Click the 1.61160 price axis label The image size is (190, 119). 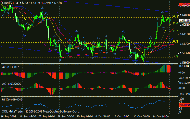coord(185,34)
